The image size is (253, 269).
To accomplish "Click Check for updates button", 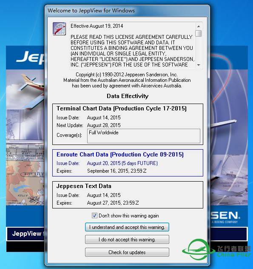I will pyautogui.click(x=127, y=252).
